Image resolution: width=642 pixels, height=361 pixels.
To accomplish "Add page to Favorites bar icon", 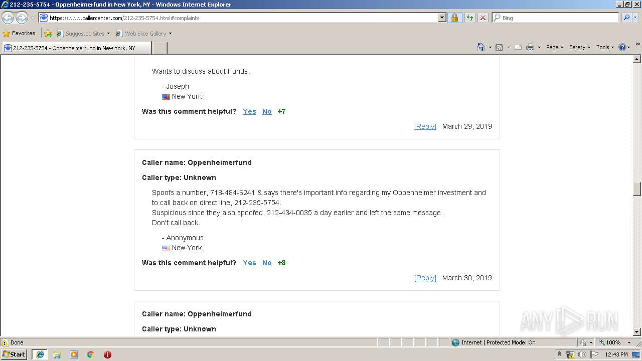I will [48, 34].
